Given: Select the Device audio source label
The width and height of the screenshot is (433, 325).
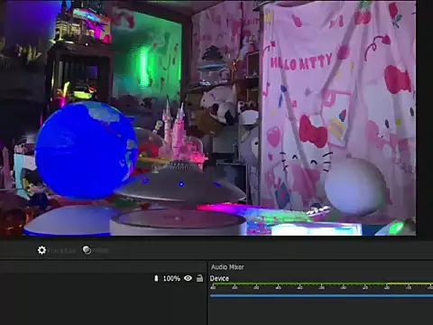Looking at the screenshot, I should (219, 278).
